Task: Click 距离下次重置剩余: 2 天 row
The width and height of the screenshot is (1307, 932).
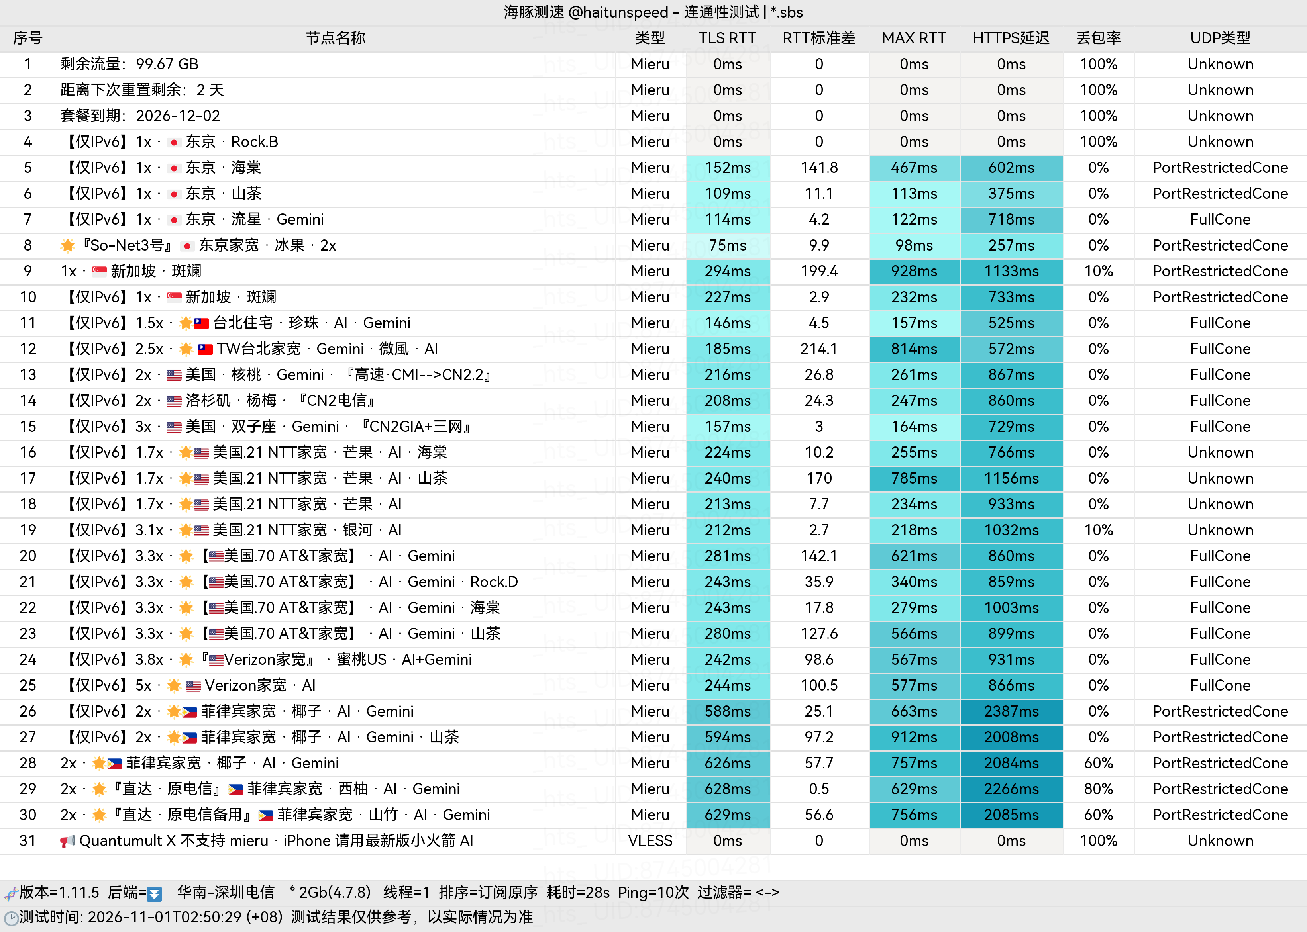Action: pos(653,90)
